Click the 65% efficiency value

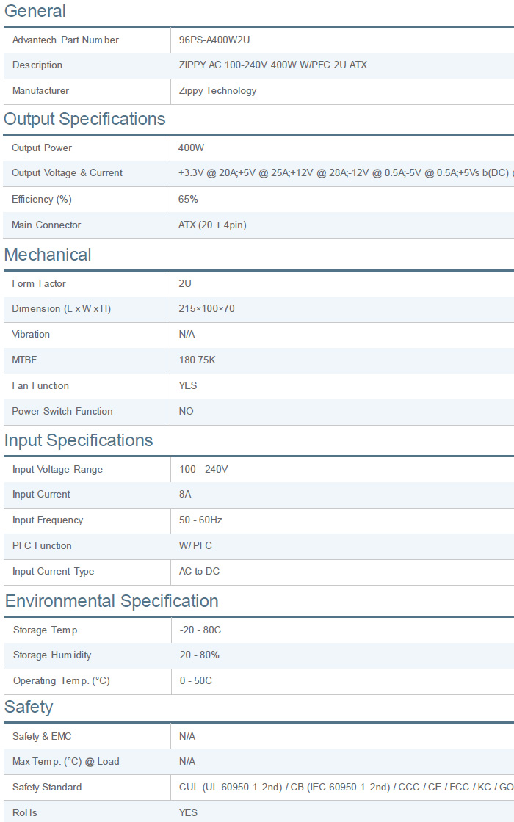(188, 200)
